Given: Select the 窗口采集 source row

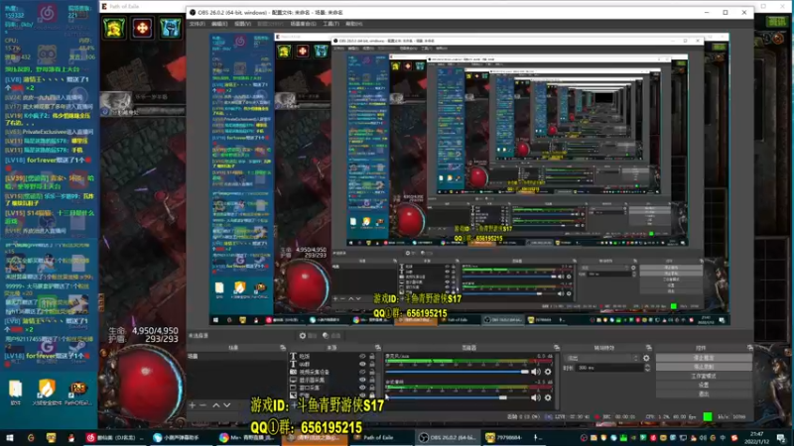Looking at the screenshot, I should (333, 388).
